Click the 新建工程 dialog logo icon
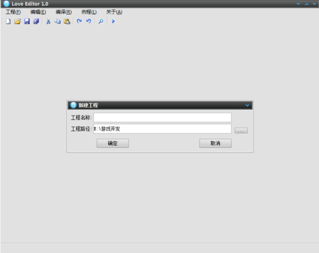319x253 pixels. tap(73, 105)
